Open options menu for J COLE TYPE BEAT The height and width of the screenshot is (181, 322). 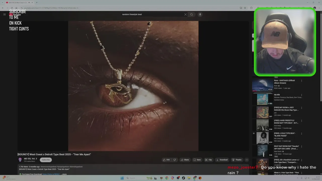pos(302,134)
